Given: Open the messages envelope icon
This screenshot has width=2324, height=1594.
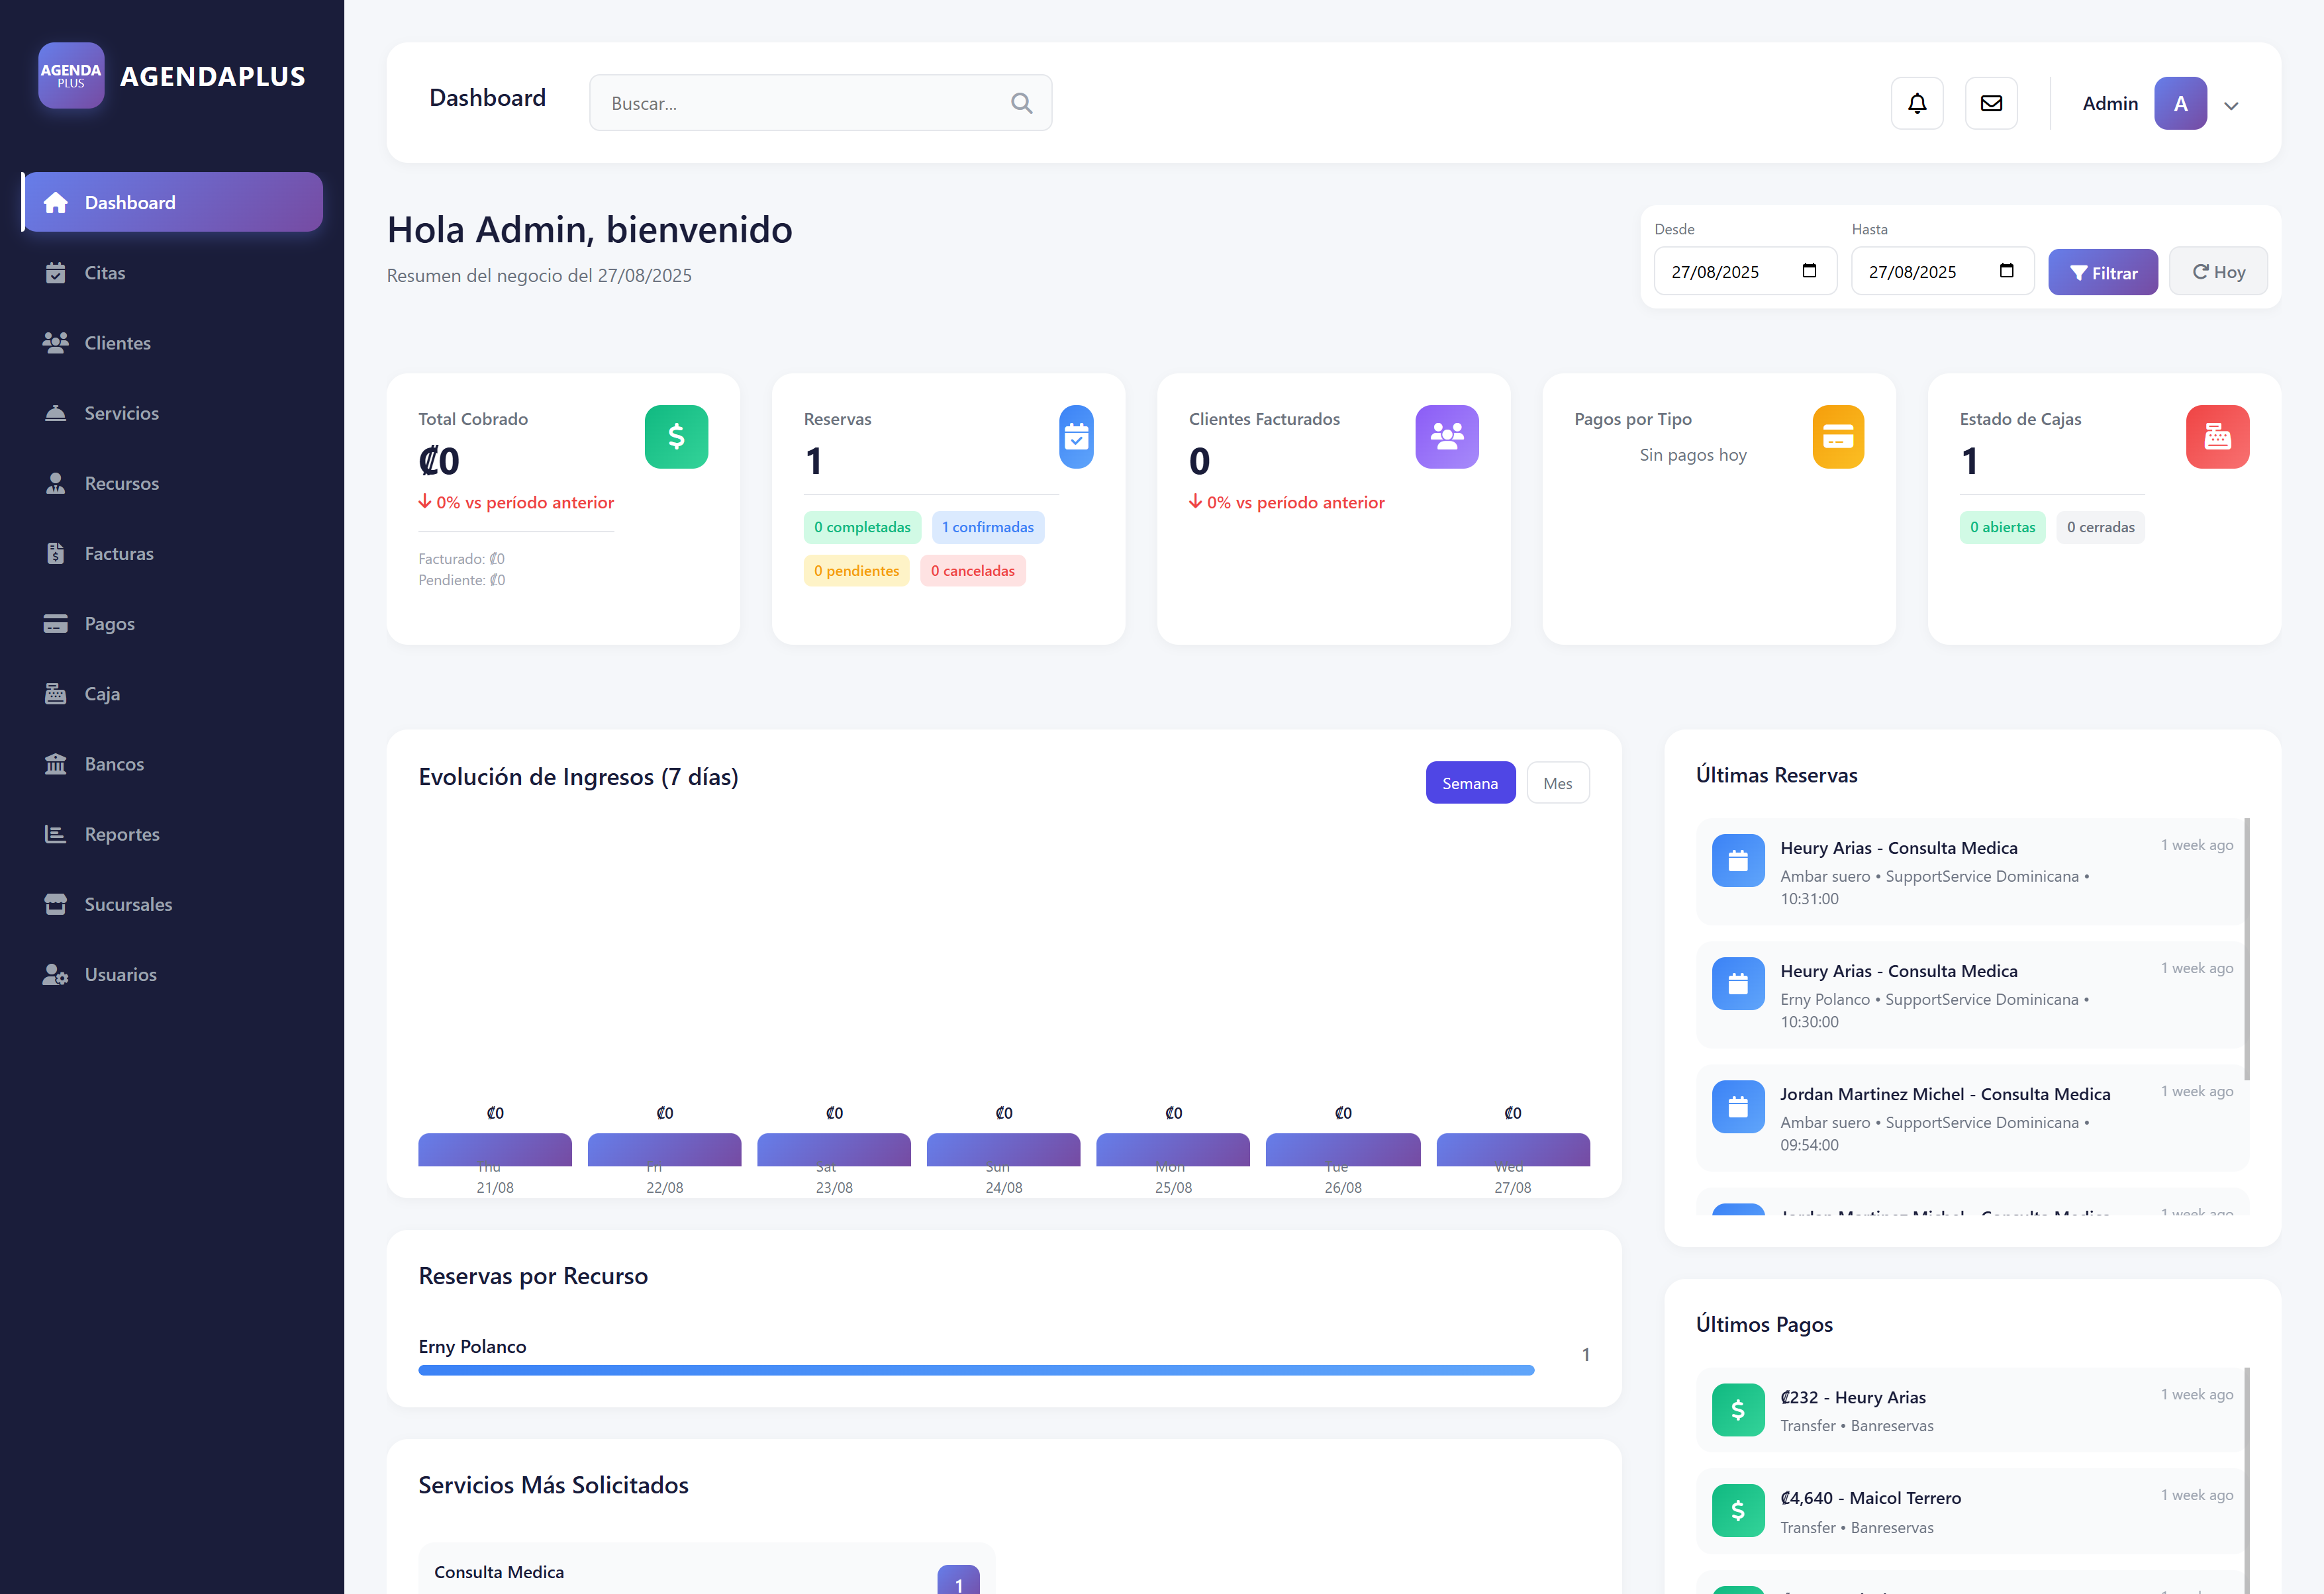Looking at the screenshot, I should (x=1991, y=103).
